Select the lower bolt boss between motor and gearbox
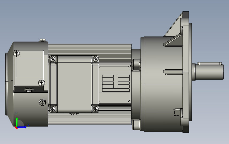 click(x=136, y=125)
